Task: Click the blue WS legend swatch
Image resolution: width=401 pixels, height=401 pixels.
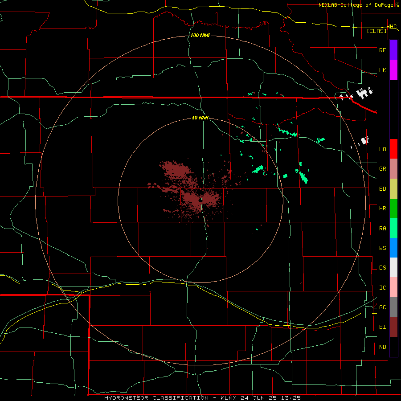Action: tap(393, 248)
